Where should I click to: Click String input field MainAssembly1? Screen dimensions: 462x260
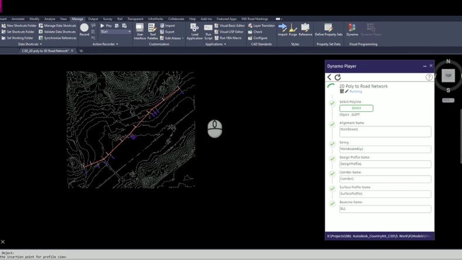(x=385, y=149)
